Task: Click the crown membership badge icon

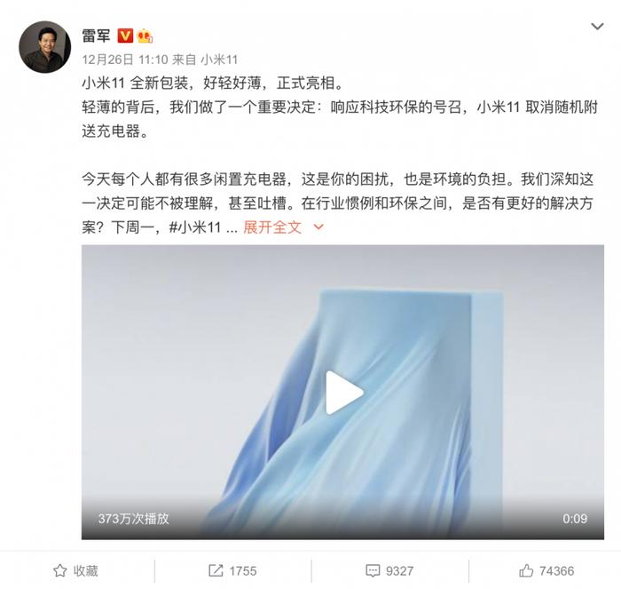Action: pyautogui.click(x=145, y=36)
